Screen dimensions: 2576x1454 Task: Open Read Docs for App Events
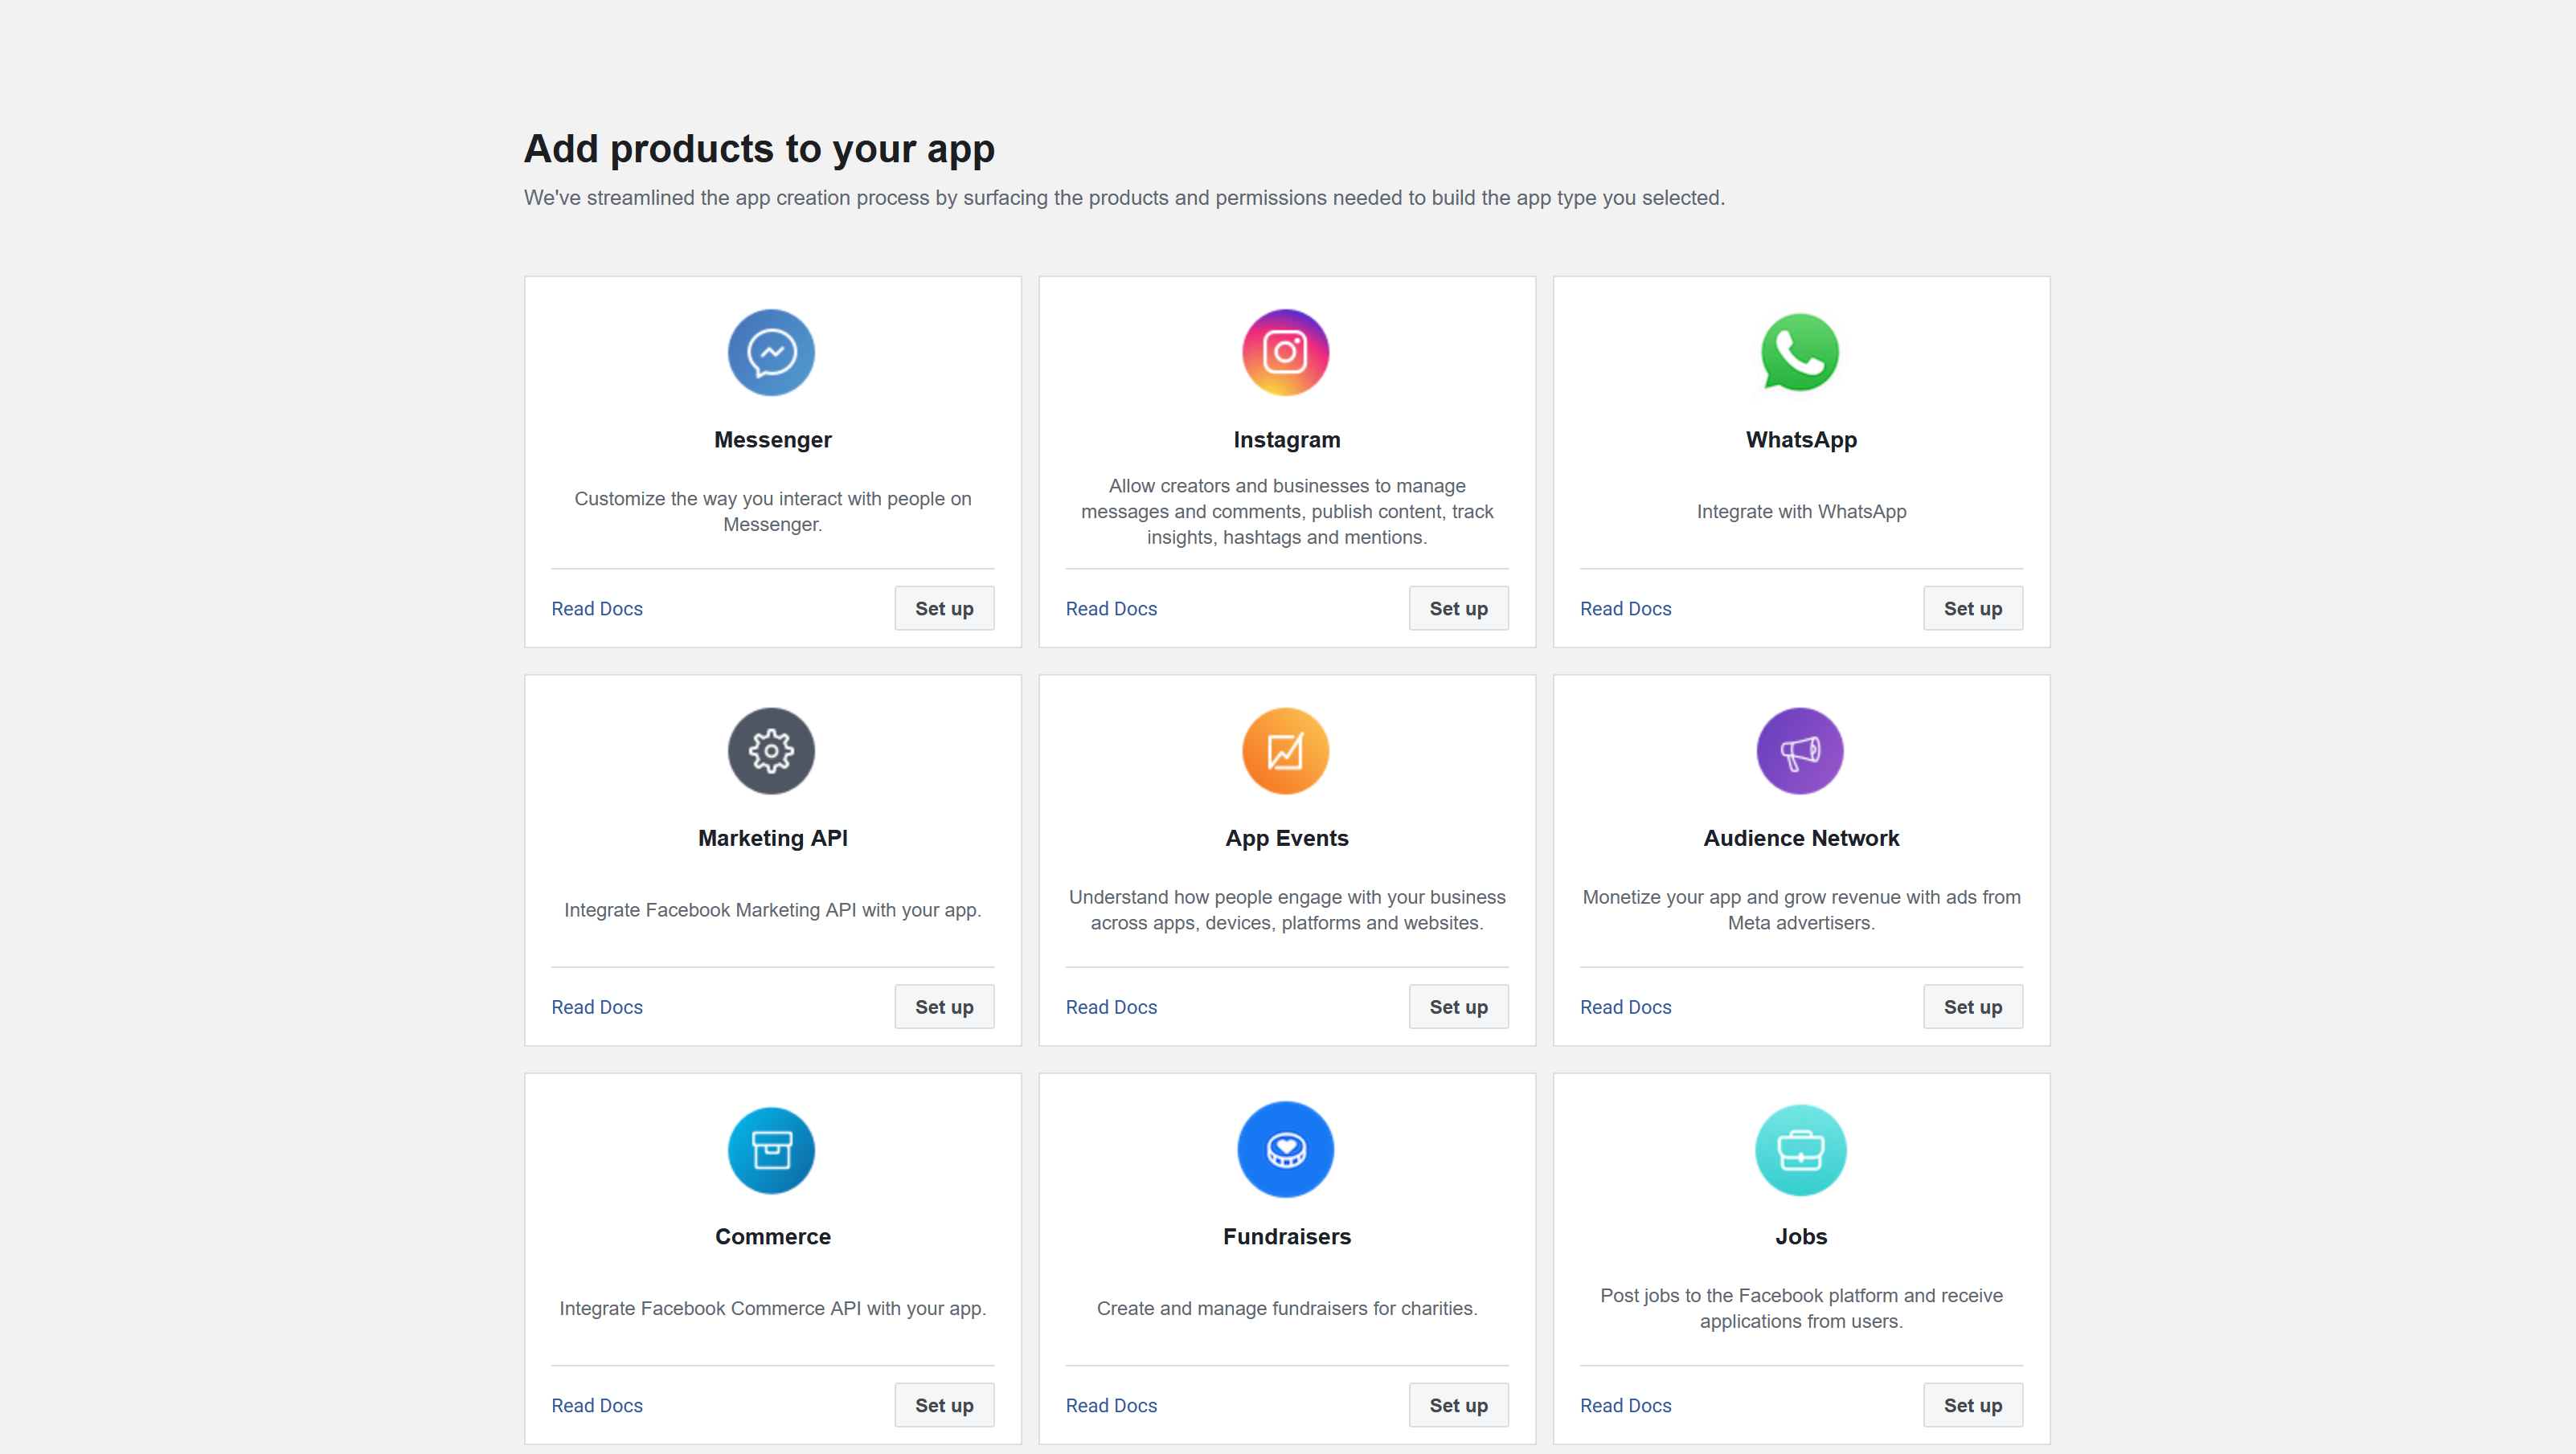point(1110,1007)
